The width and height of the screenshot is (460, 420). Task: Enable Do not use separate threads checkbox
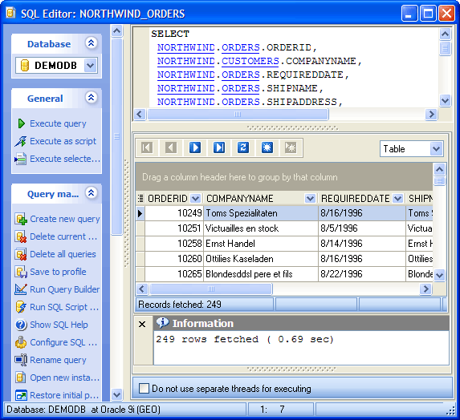144,389
